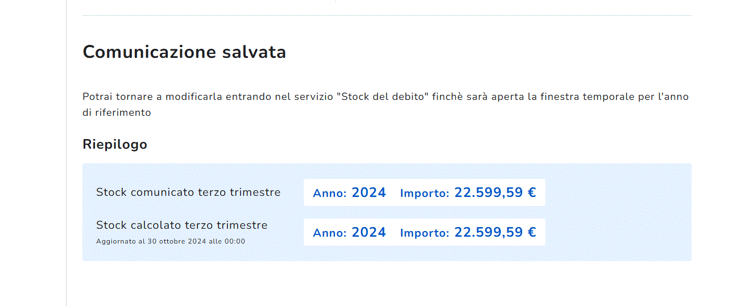745x306 pixels.
Task: Click the "Riepilogo" section heading
Action: (115, 144)
